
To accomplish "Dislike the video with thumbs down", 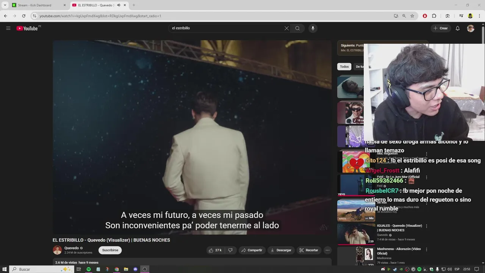I will pos(230,250).
